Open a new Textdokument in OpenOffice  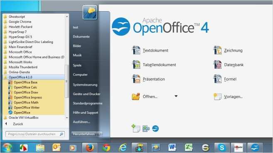150,50
